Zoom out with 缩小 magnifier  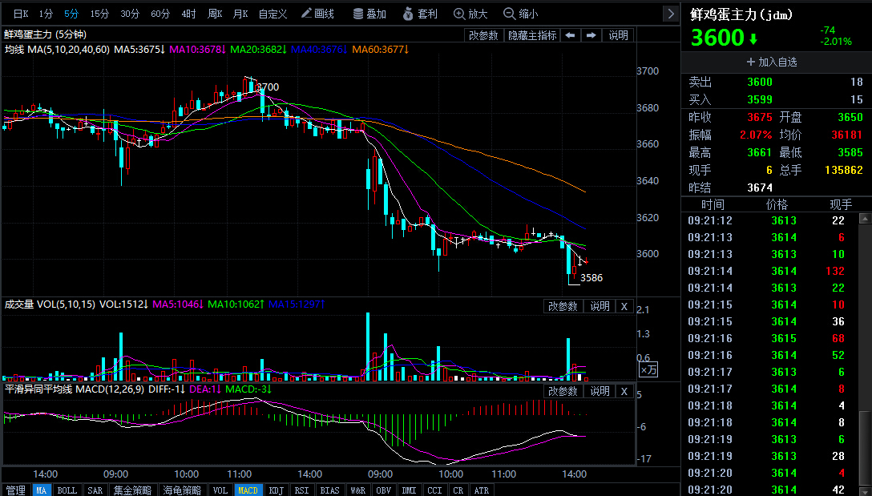click(x=520, y=14)
